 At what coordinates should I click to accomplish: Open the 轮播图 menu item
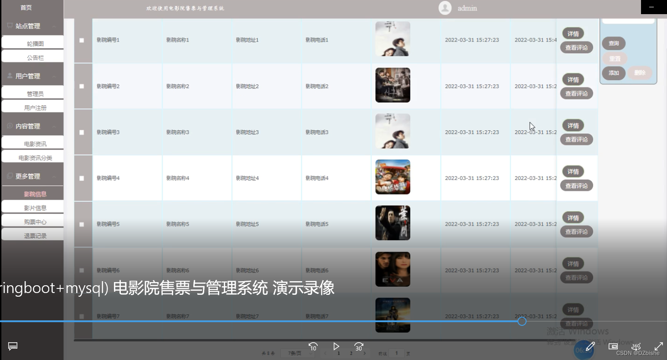[x=32, y=42]
